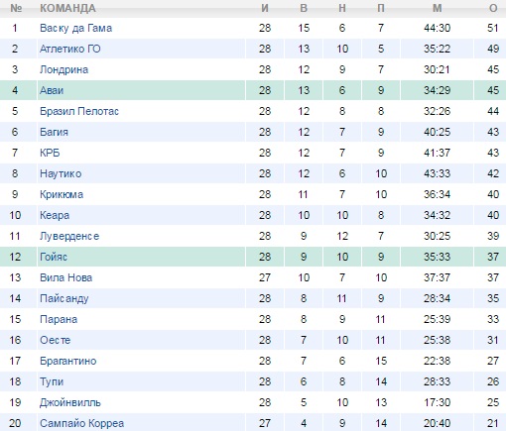Viewport: 506px width, 431px height.
Task: Click the КРБ team name
Action: click(50, 153)
